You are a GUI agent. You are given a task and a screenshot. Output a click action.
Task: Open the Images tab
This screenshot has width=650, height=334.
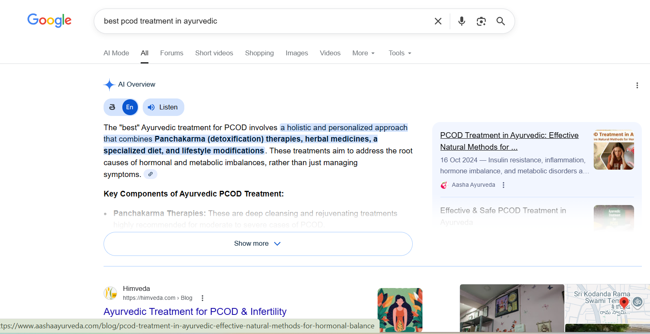pyautogui.click(x=297, y=53)
